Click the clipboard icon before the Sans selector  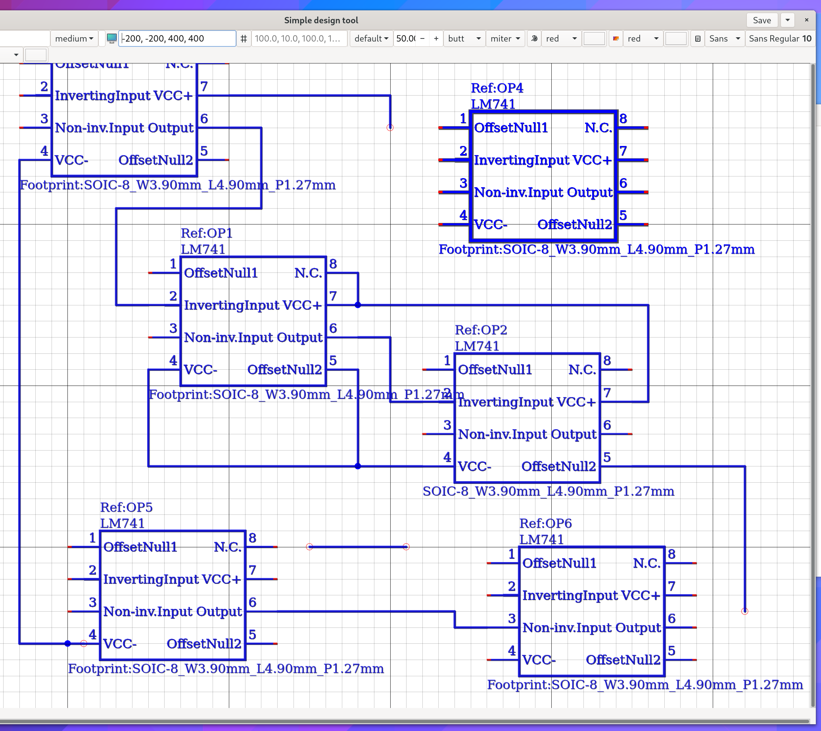pos(697,38)
